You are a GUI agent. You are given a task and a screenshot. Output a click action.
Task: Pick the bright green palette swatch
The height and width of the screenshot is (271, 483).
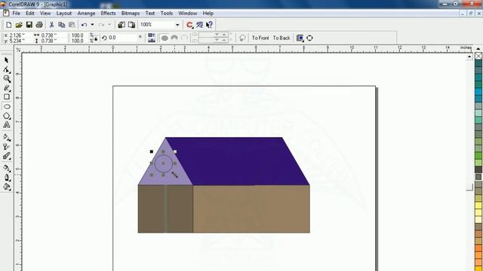point(478,156)
